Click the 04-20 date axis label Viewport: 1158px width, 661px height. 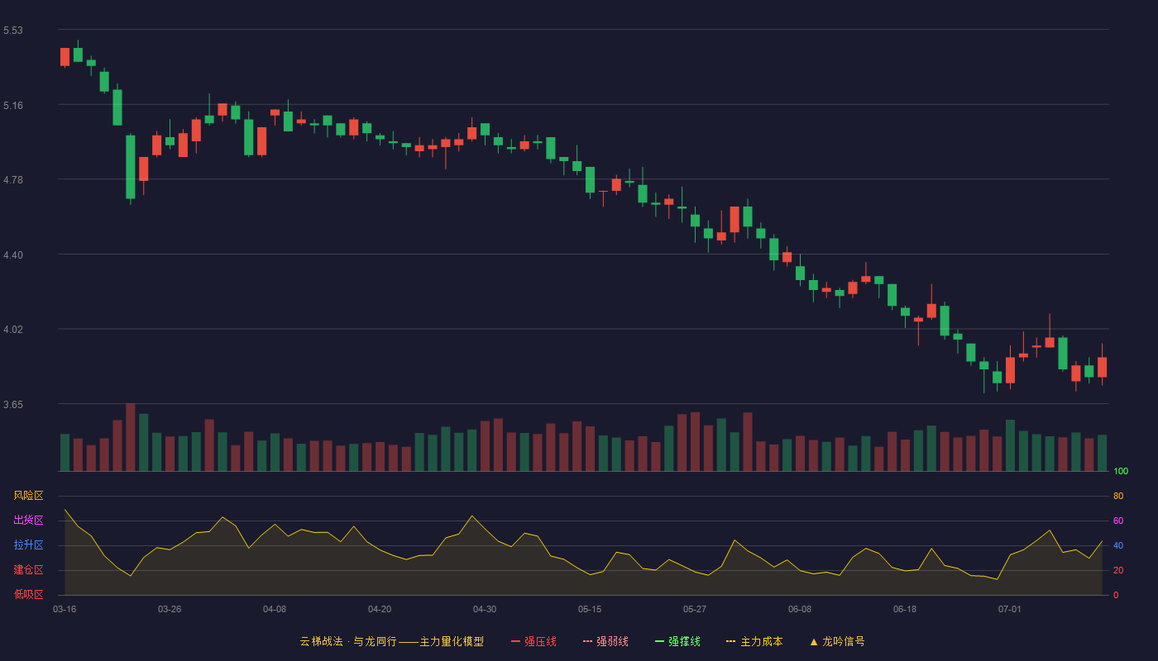click(x=380, y=609)
